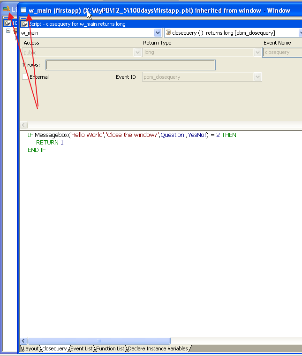This screenshot has width=302, height=356.
Task: Click the Library painter icon in title bar
Action: click(7, 9)
